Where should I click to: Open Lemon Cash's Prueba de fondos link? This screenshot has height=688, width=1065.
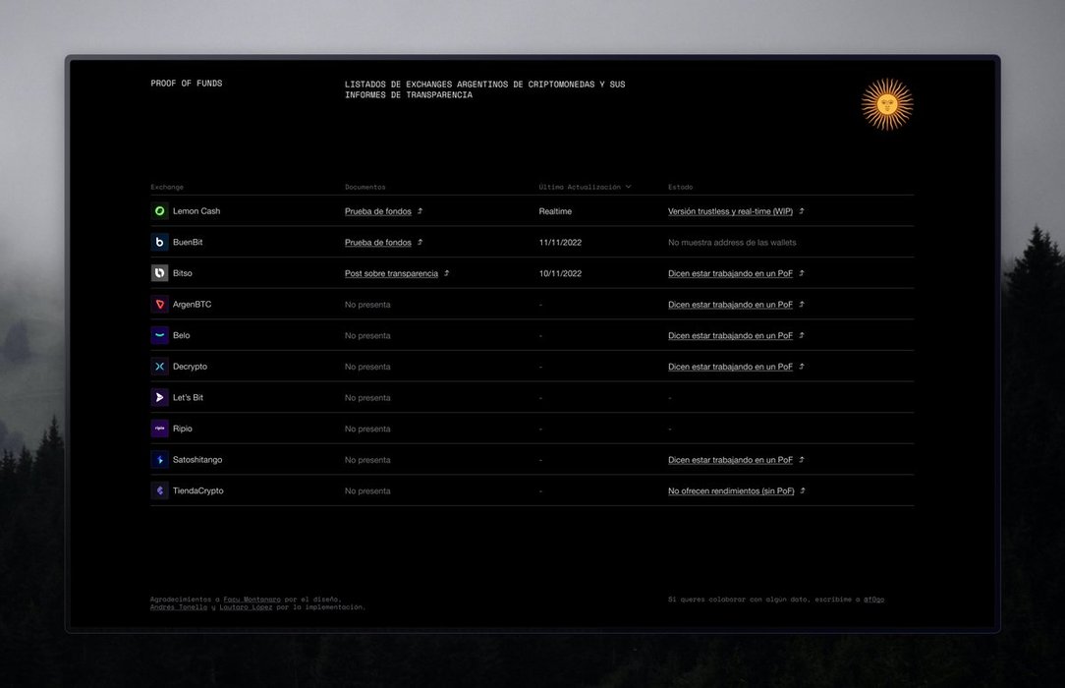[378, 211]
